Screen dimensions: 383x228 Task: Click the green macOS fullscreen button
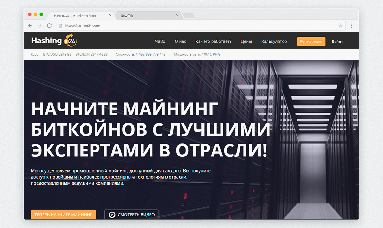[x=41, y=14]
